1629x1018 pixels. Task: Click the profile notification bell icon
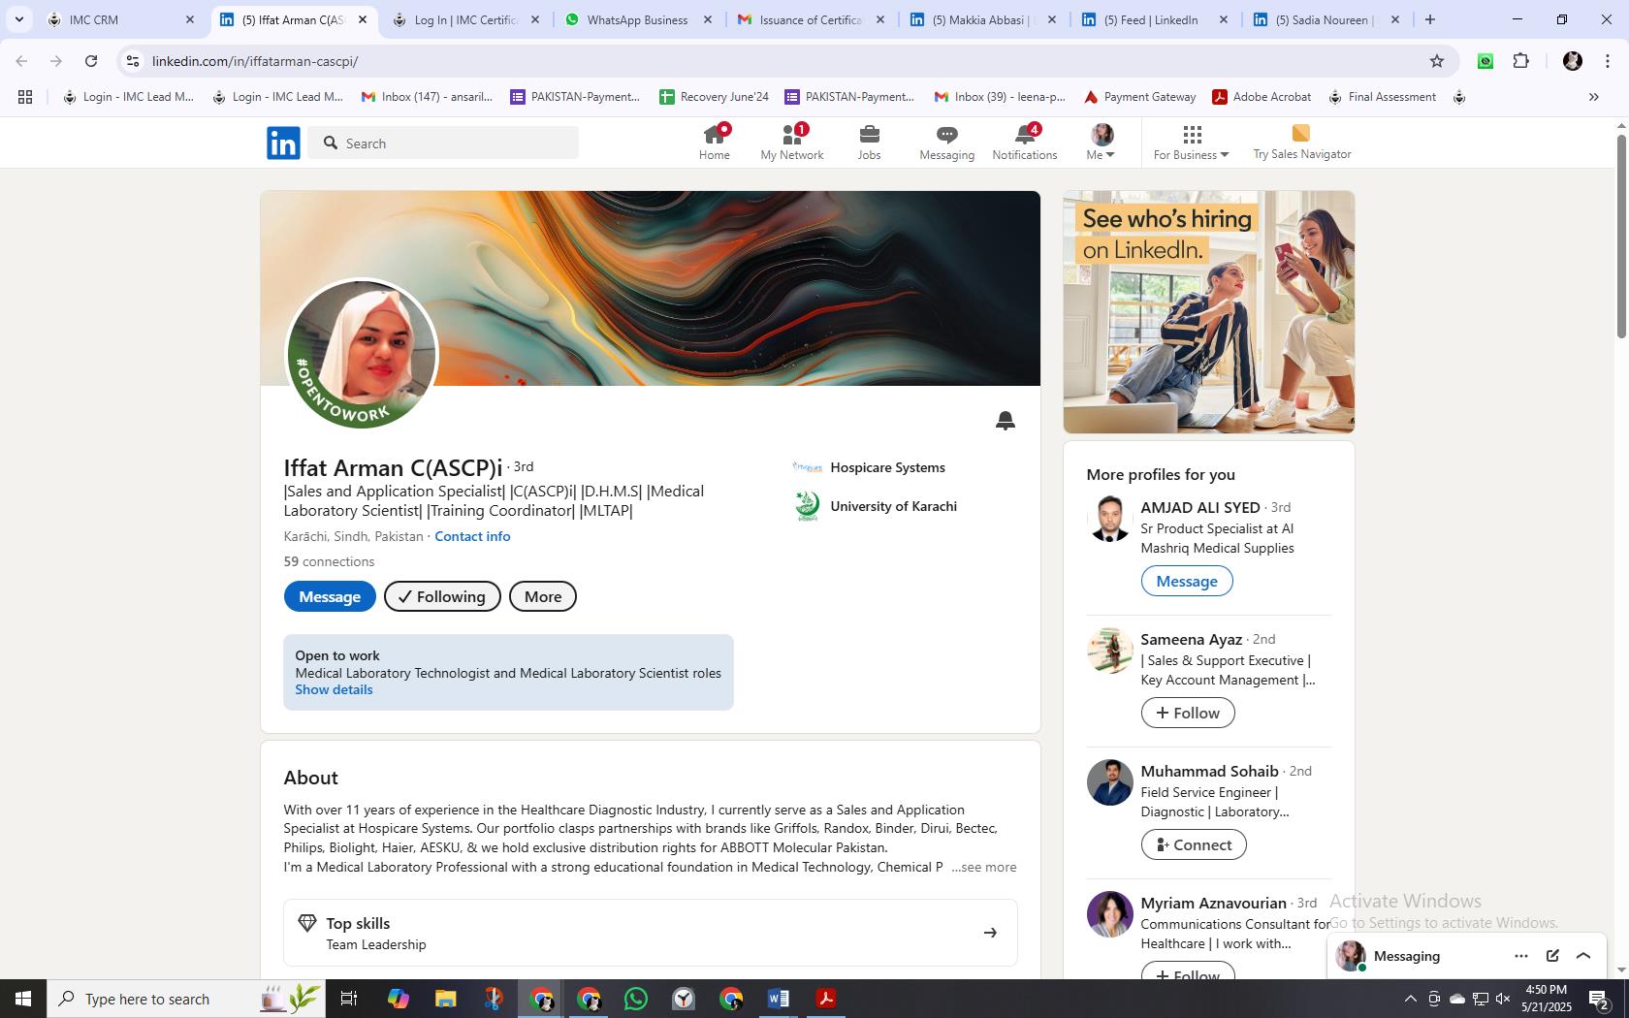tap(1006, 420)
